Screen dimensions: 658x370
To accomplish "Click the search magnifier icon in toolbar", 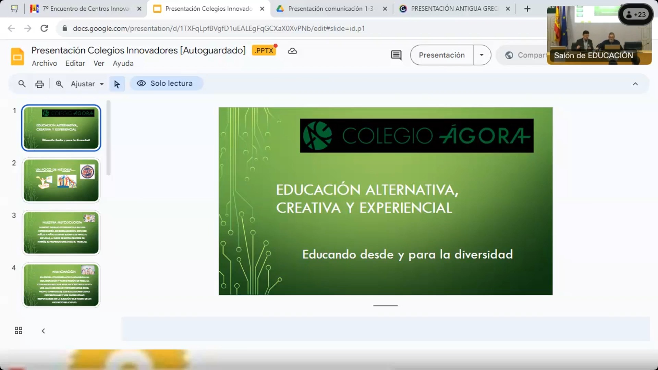I will click(22, 84).
